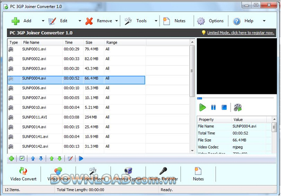Click the Tools magic wand icon
This screenshot has height=196, width=281.
[x=128, y=21]
